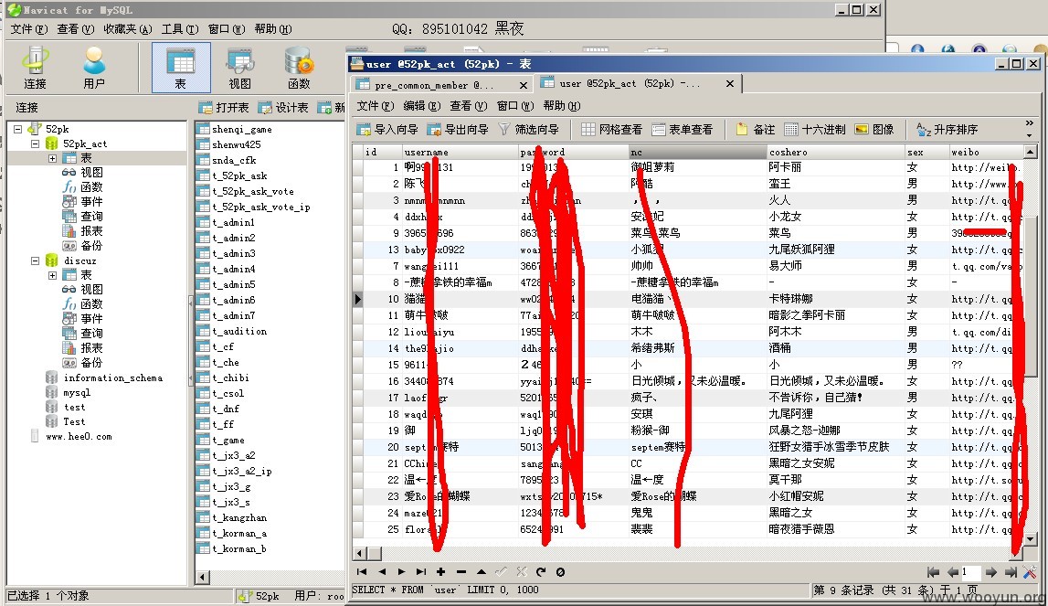This screenshot has height=606, width=1048.
Task: Select the t_52pk_ask_vote table
Action: [253, 191]
